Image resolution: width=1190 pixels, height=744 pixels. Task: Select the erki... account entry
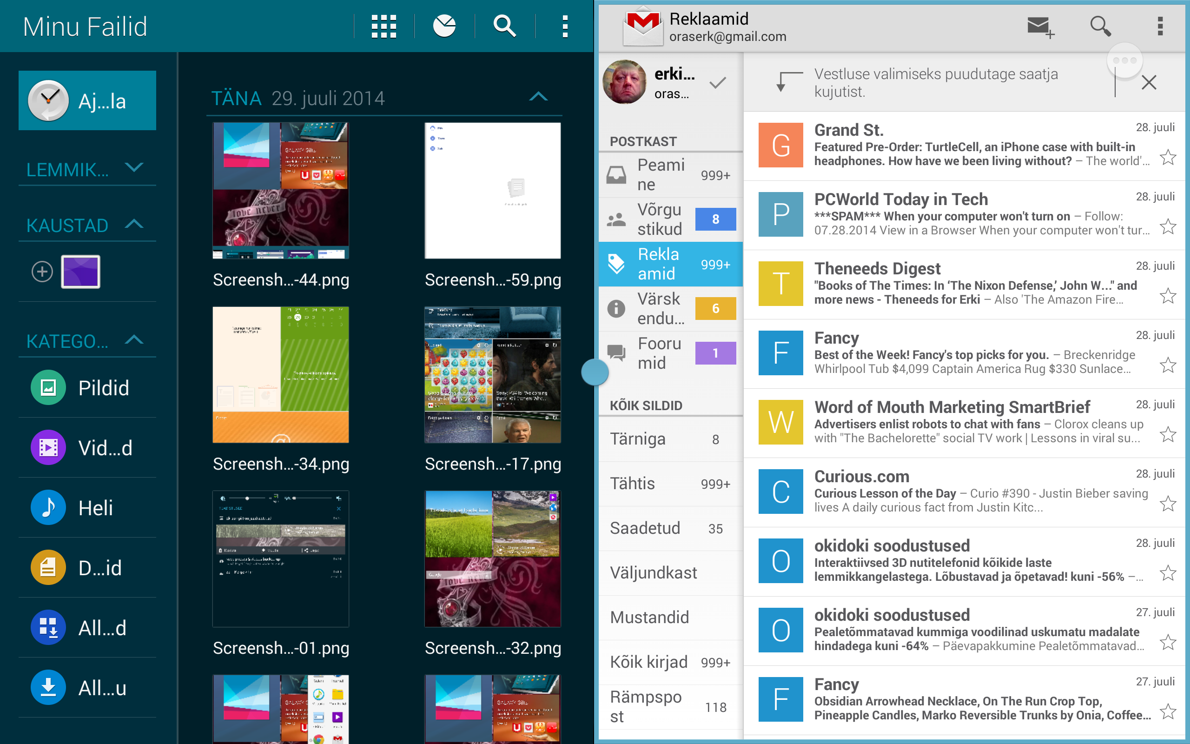671,83
